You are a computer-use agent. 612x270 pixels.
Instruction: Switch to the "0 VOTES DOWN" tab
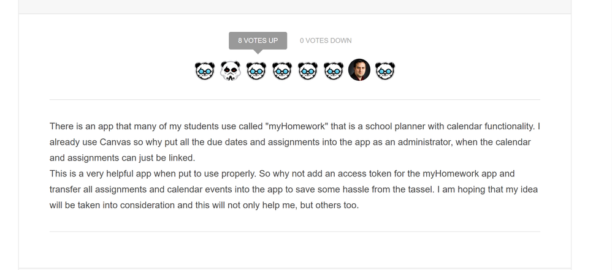pyautogui.click(x=326, y=40)
